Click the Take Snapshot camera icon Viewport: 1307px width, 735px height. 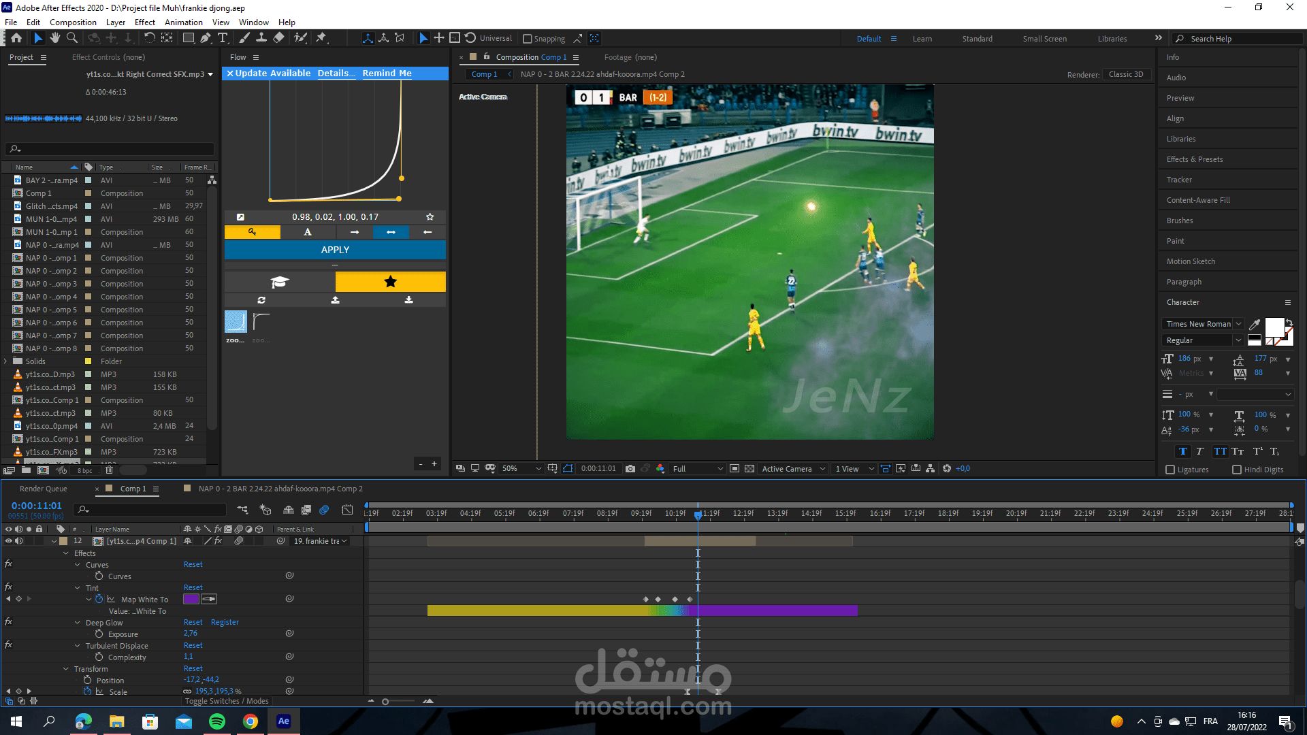(x=630, y=469)
